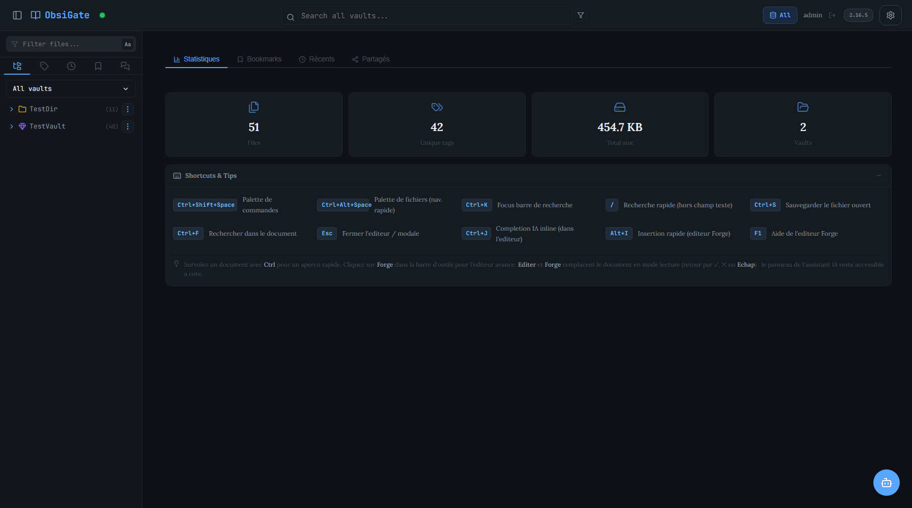Click the Alt+I shortcut key
The image size is (912, 508).
(x=619, y=233)
